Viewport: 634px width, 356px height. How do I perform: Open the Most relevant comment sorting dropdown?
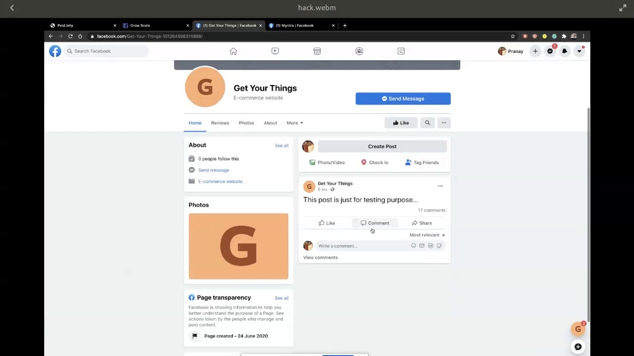(427, 235)
